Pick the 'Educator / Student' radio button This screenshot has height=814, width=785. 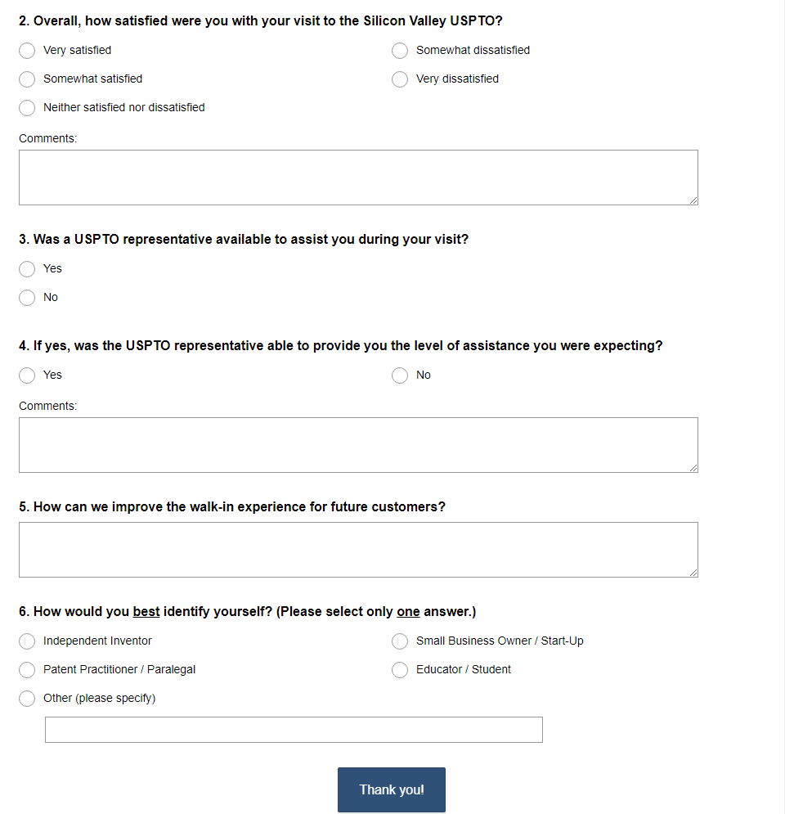[400, 670]
